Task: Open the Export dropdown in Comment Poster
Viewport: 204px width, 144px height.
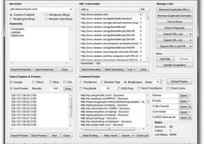Action: 127,136
